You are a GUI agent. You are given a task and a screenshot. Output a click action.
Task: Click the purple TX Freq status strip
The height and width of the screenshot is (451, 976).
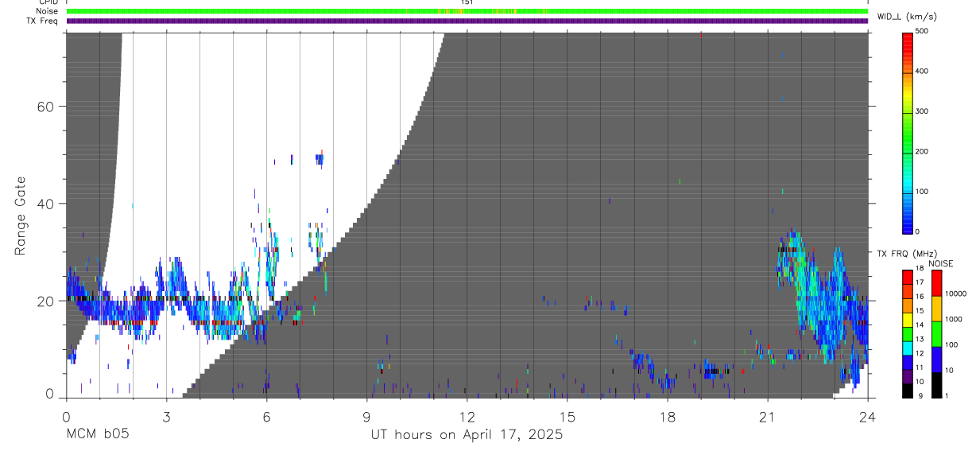click(467, 21)
